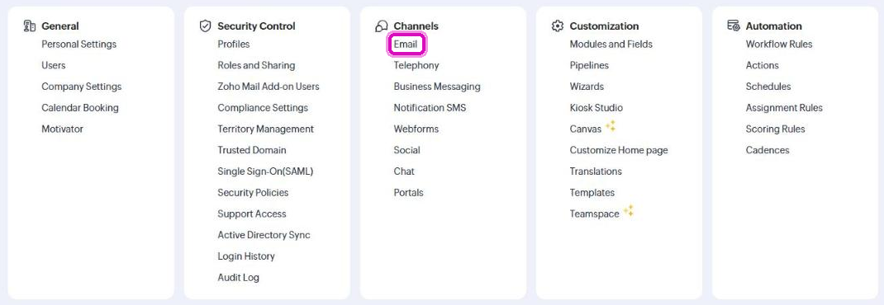
Task: Click the Channels chat bubble icon
Action: [382, 26]
